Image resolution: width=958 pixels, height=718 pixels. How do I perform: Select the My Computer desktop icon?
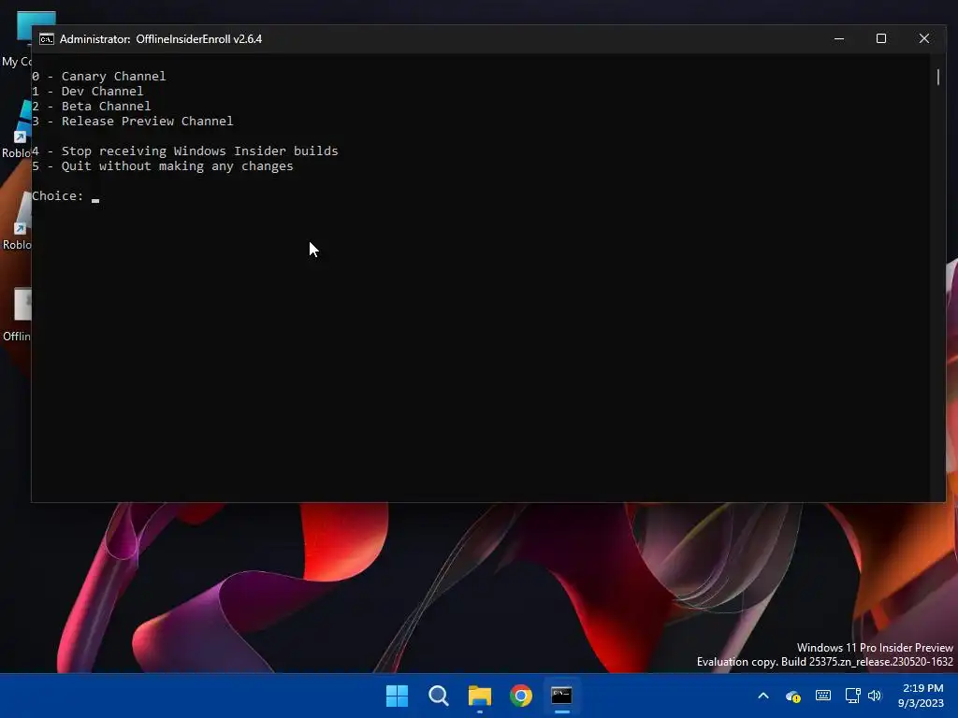[x=17, y=36]
